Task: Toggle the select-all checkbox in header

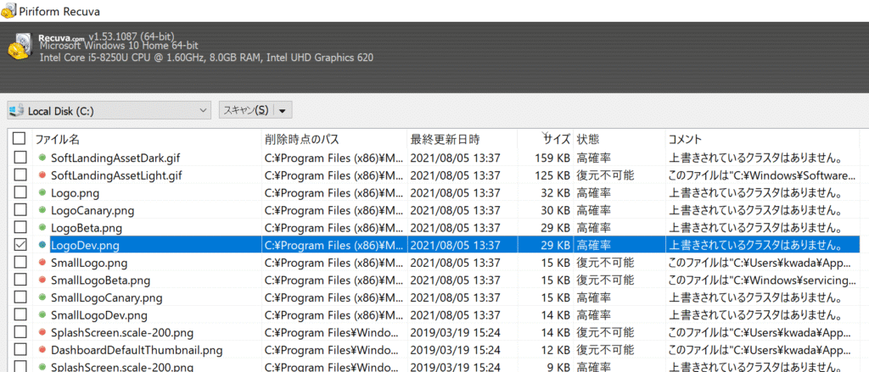Action: click(20, 139)
